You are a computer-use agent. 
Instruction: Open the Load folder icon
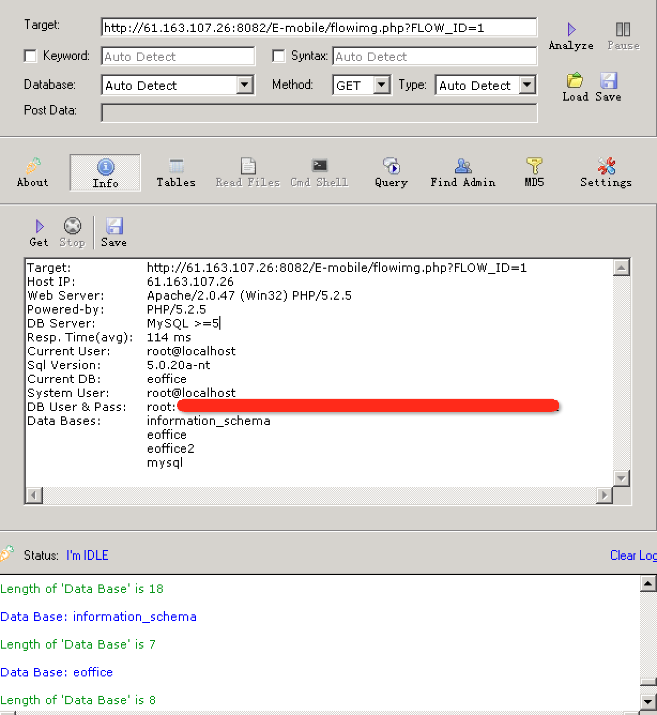tap(575, 81)
